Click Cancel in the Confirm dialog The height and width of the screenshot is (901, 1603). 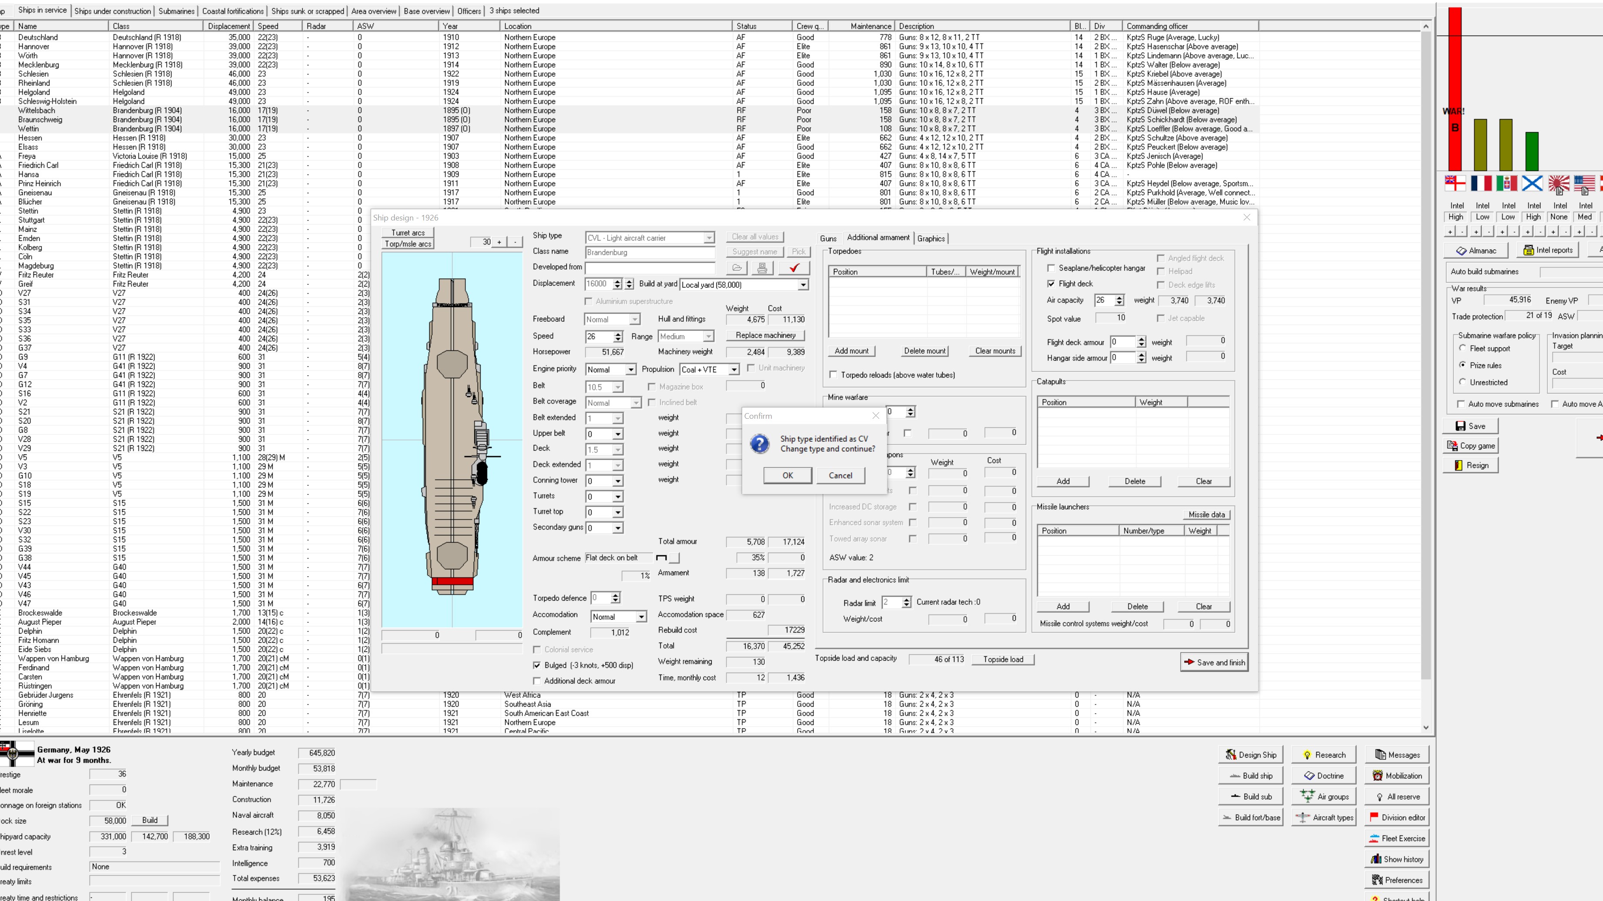click(840, 475)
